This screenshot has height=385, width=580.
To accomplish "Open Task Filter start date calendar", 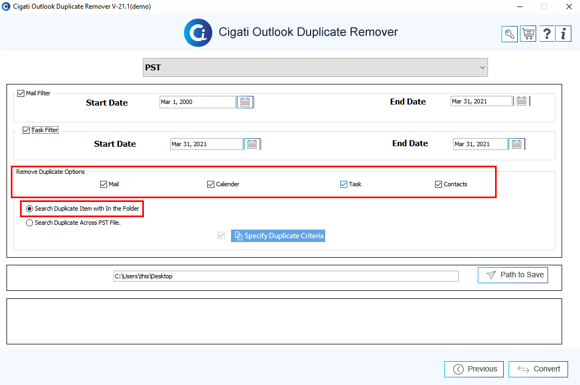I will (x=252, y=144).
